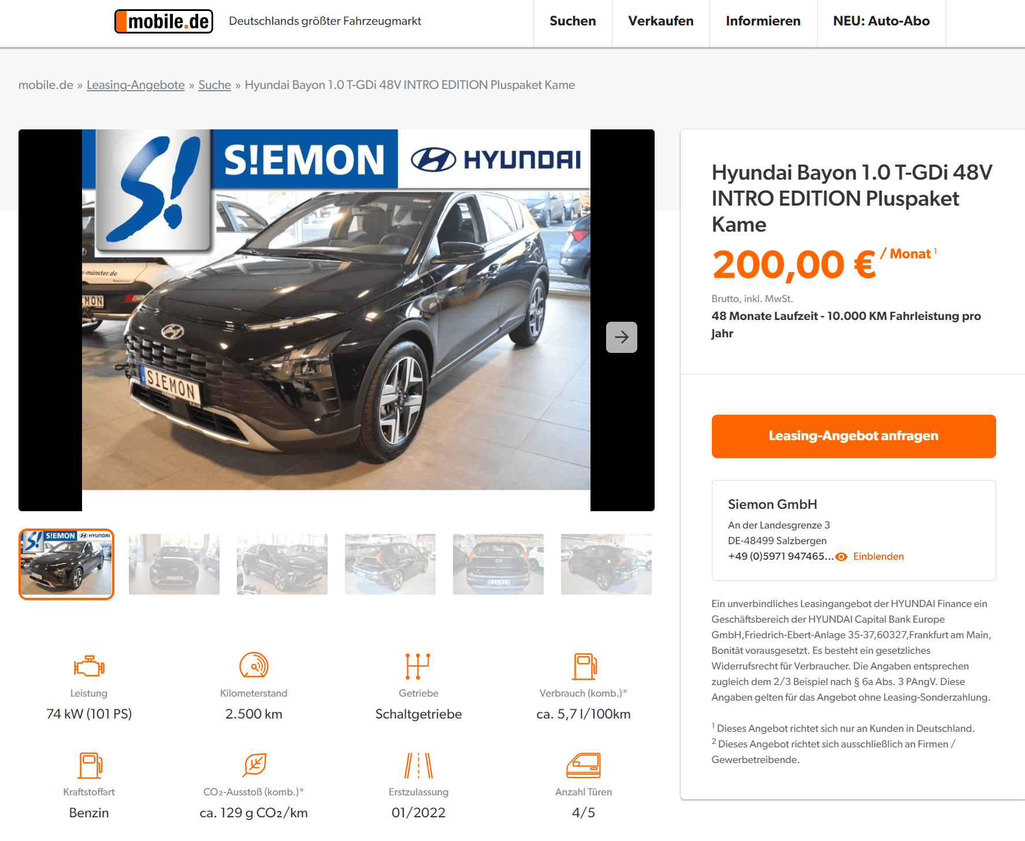This screenshot has height=841, width=1025.
Task: Click the Anzahl Türen car door icon
Action: tap(584, 765)
